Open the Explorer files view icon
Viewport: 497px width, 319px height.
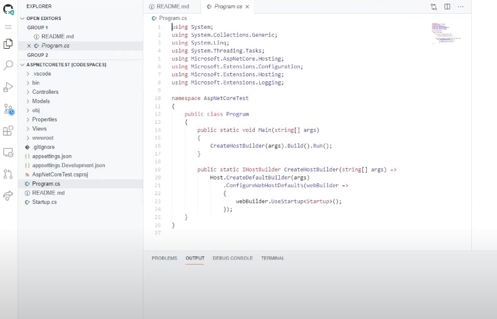click(x=8, y=44)
